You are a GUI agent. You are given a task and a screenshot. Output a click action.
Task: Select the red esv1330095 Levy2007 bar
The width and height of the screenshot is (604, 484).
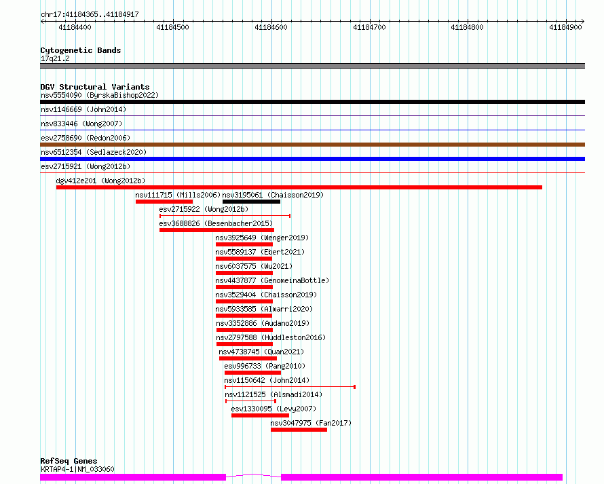(x=260, y=415)
